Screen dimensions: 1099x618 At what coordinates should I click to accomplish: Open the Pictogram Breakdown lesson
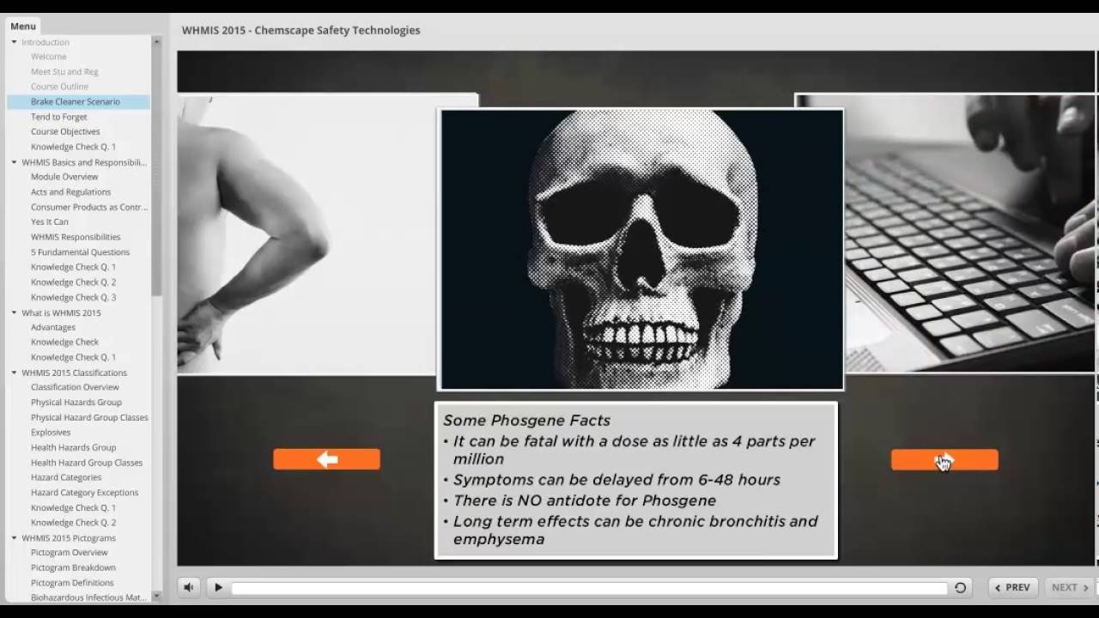tap(73, 567)
